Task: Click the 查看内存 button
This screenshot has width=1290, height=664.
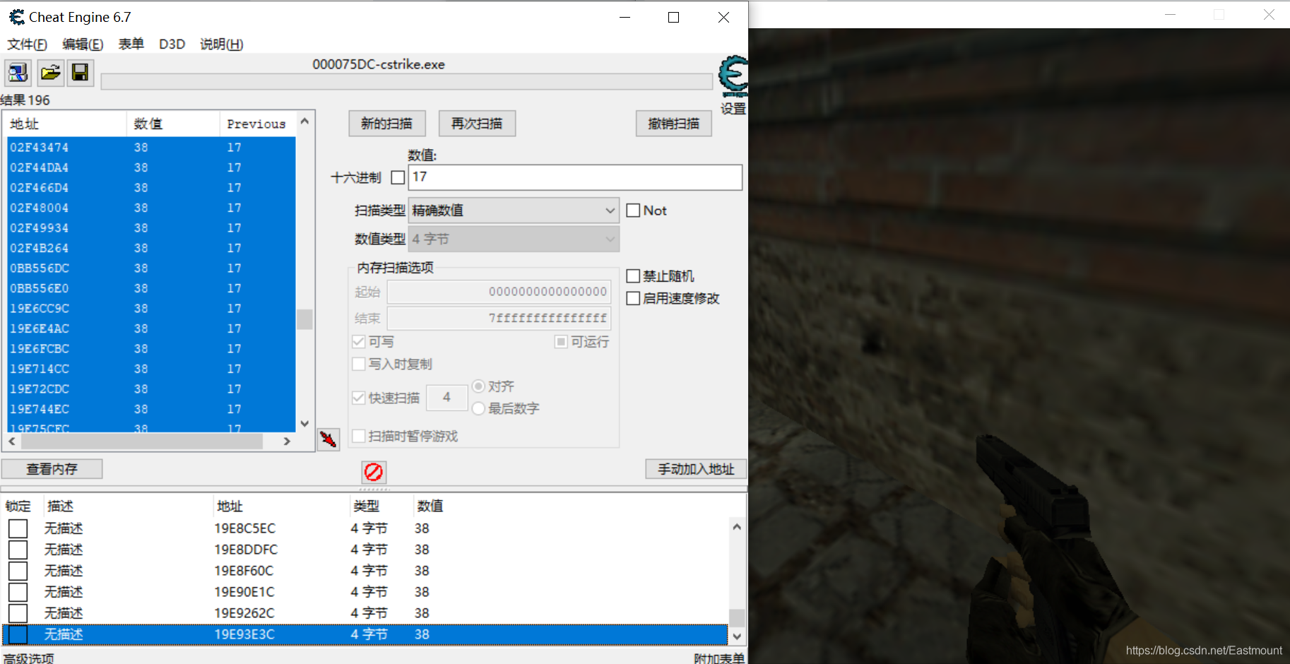Action: click(x=52, y=469)
